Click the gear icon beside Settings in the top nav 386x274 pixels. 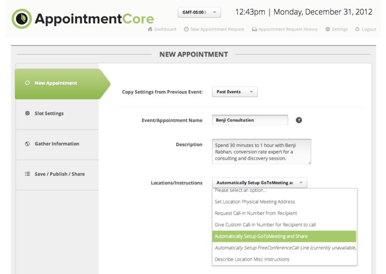tap(328, 29)
